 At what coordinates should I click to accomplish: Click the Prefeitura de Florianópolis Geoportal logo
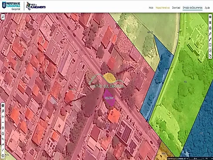[x=11, y=6]
